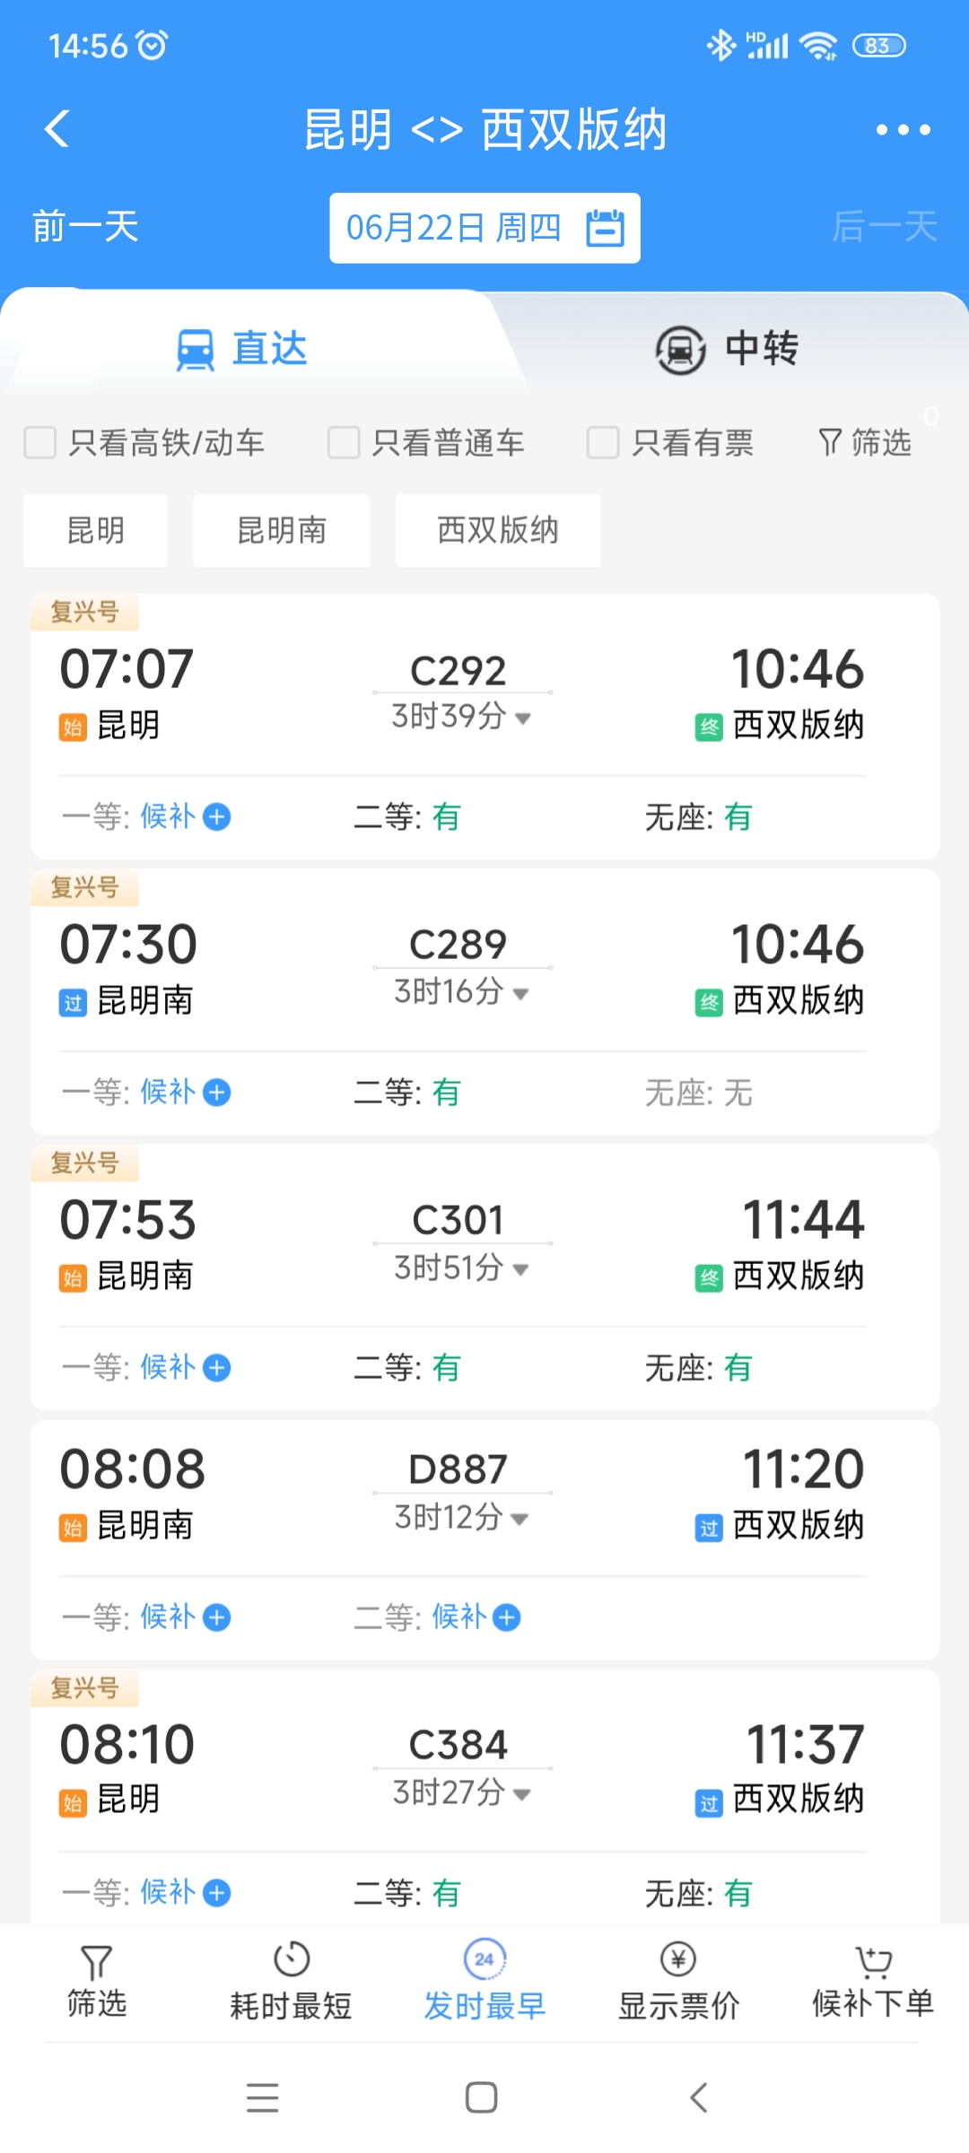Expand D887 3时12分 stops arrow
Viewport: 969px width, 2153px height.
tap(519, 1519)
